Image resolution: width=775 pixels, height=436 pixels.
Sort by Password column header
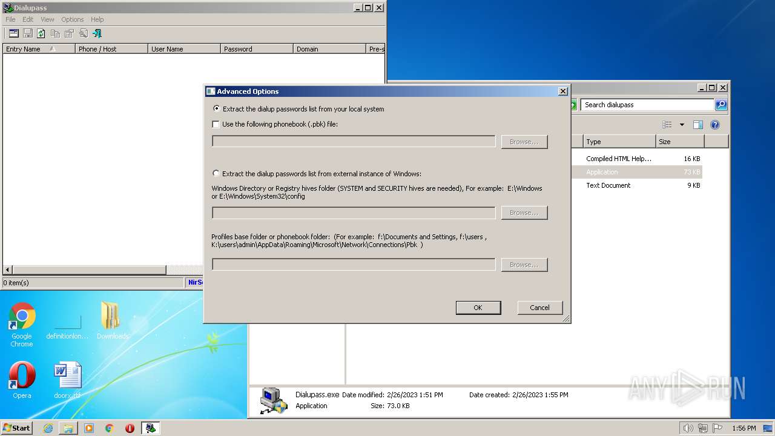tap(257, 49)
